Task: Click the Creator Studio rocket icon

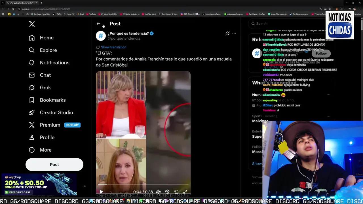Action: pos(32,112)
